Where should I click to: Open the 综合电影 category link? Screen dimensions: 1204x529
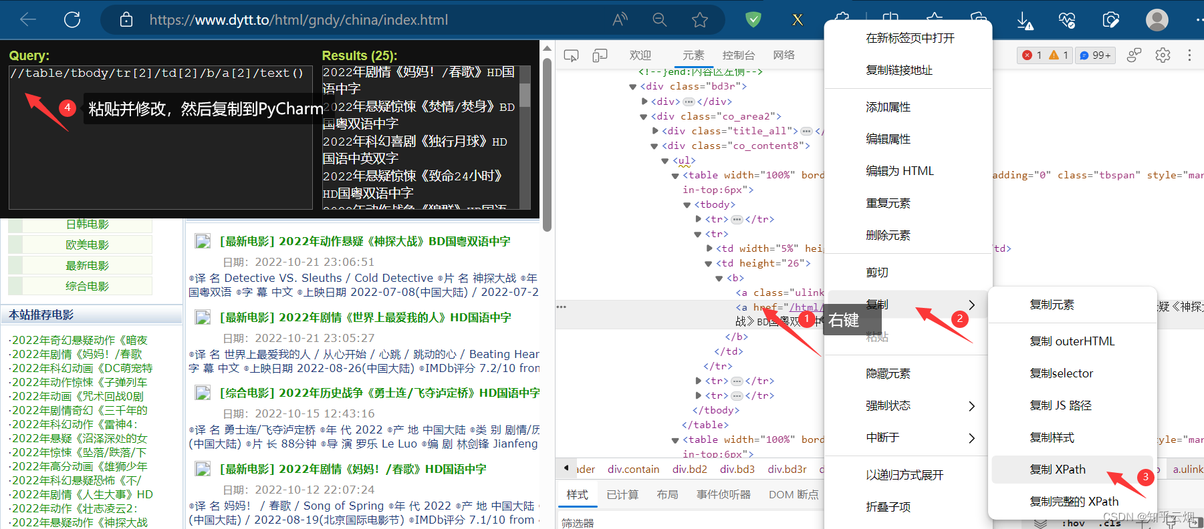pos(87,287)
